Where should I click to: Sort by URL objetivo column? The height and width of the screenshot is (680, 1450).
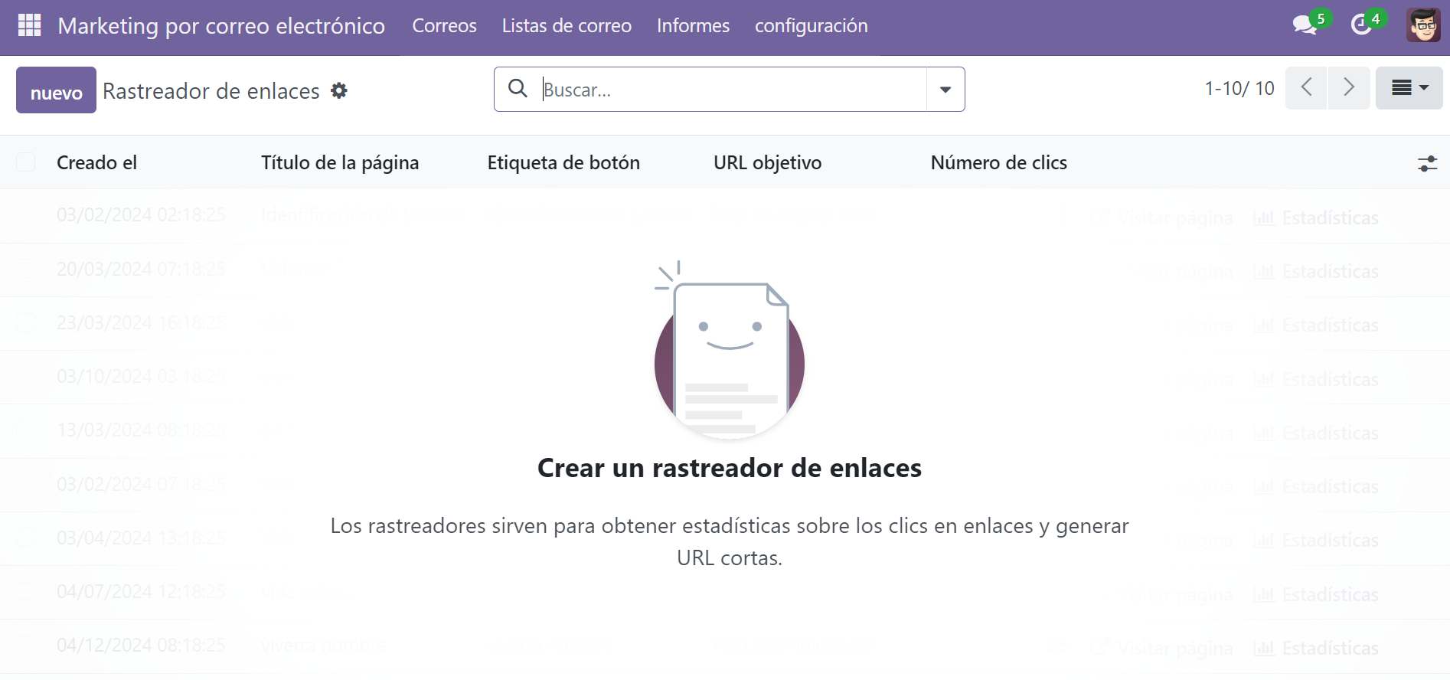tap(767, 162)
